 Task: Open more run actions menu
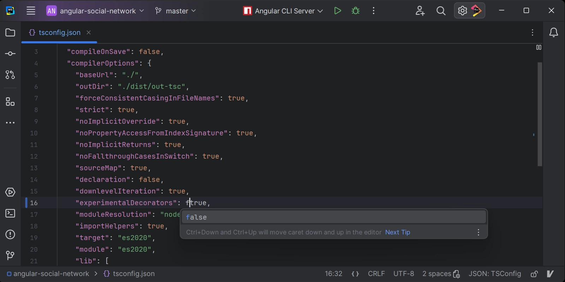click(x=374, y=11)
